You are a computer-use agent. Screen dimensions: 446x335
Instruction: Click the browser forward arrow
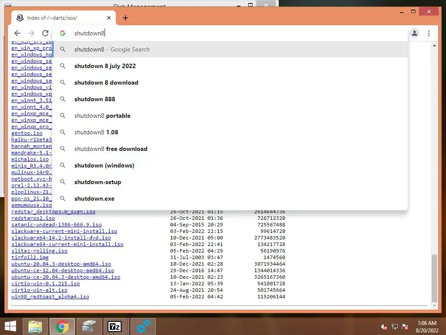(31, 33)
